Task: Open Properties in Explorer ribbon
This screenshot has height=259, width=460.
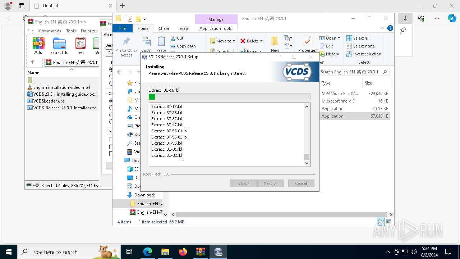Action: click(307, 44)
